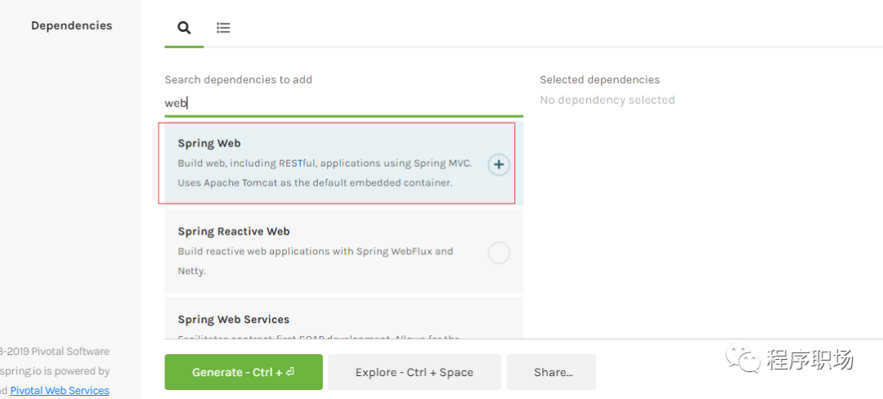This screenshot has height=399, width=883.
Task: Click the dependency search field containing 'web'
Action: tap(343, 103)
